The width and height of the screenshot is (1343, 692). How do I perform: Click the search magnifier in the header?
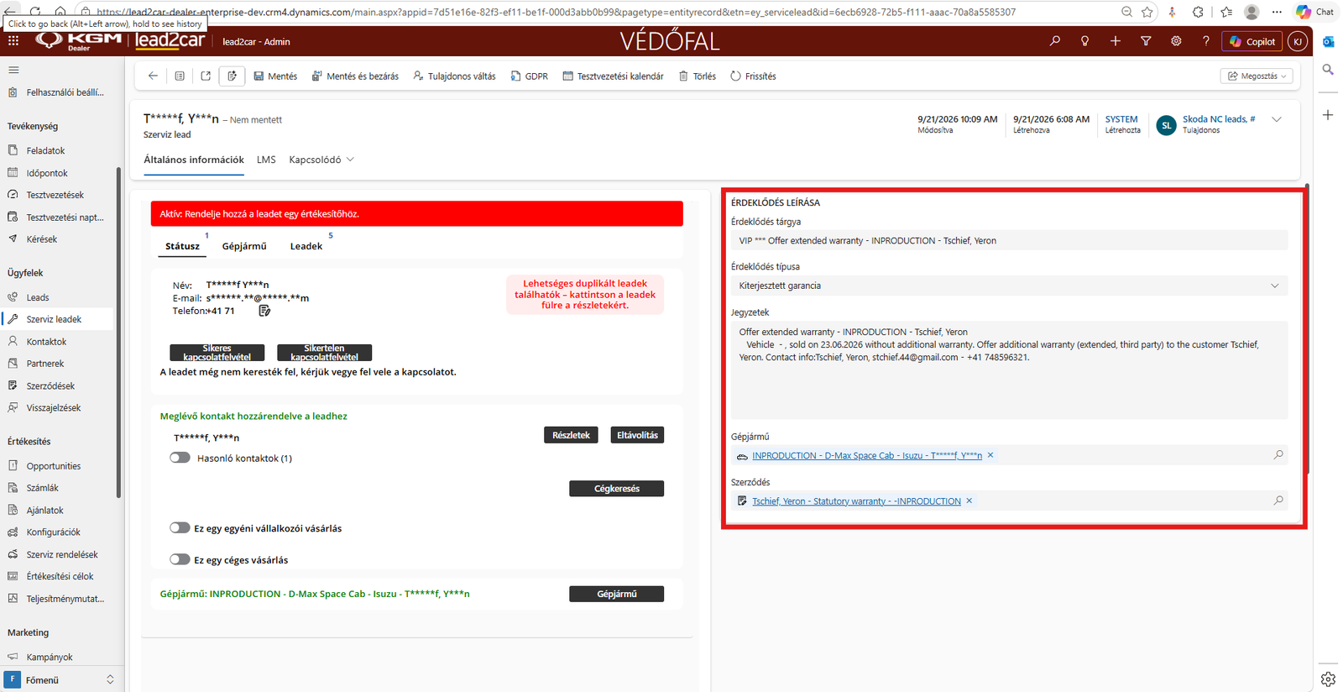click(x=1055, y=41)
